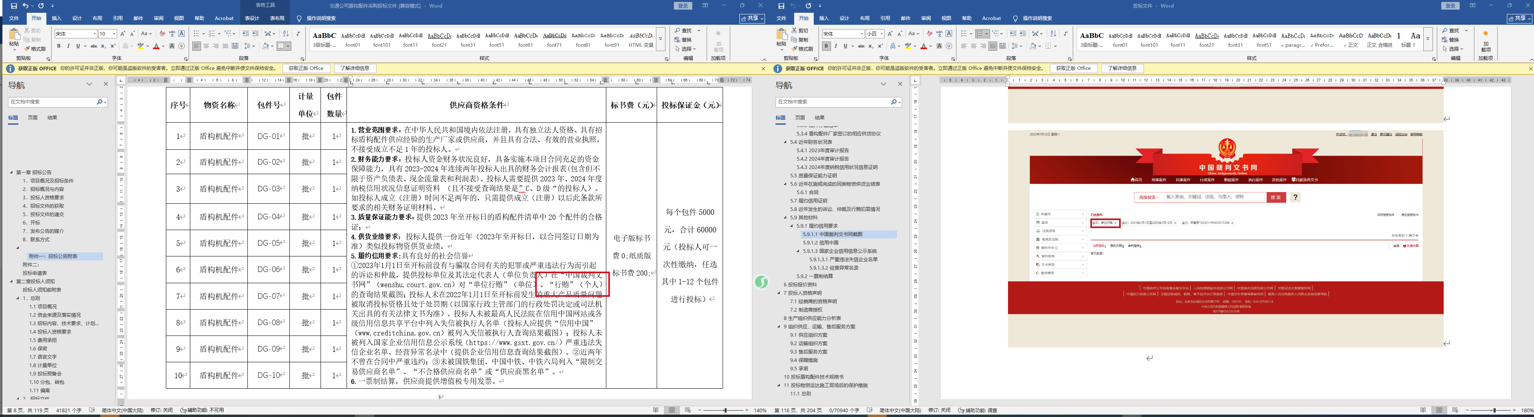This screenshot has height=417, width=1534.
Task: Click 获取正版 Office button in the left window
Action: tap(306, 68)
